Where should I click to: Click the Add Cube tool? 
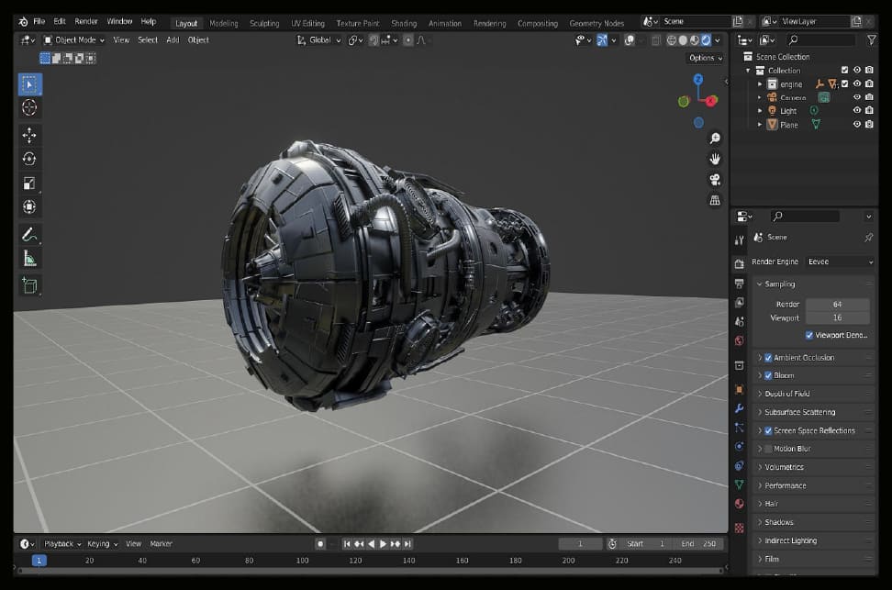point(29,285)
